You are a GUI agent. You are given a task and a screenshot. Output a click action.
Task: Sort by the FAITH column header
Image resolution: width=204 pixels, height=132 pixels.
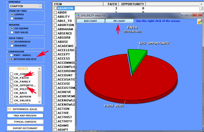(x=111, y=4)
